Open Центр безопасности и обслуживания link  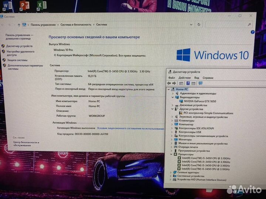pyautogui.click(x=26, y=144)
